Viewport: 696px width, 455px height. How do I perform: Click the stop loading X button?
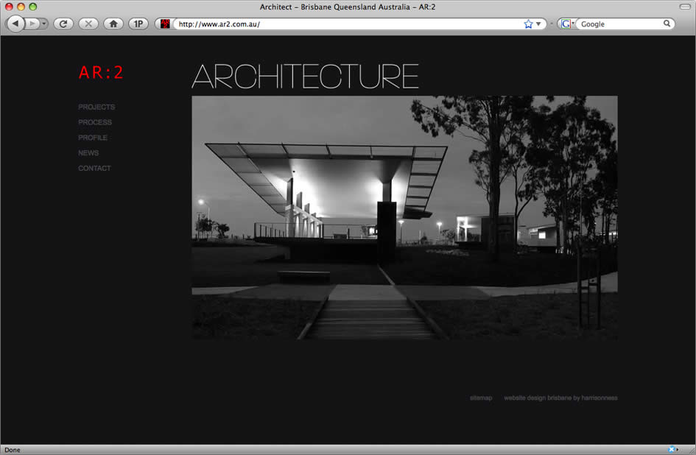click(88, 24)
